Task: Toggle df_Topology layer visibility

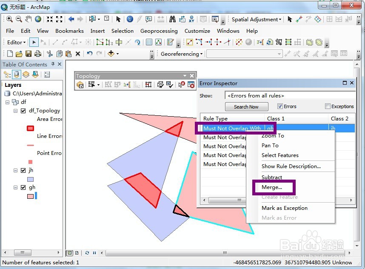Action: click(23, 111)
